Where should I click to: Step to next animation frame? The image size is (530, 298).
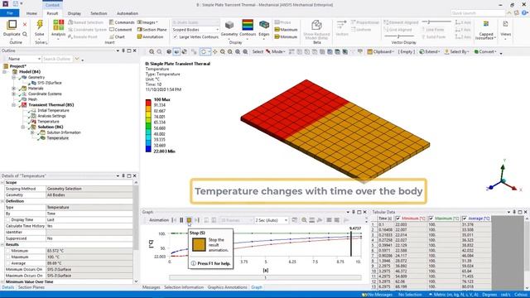[197, 220]
